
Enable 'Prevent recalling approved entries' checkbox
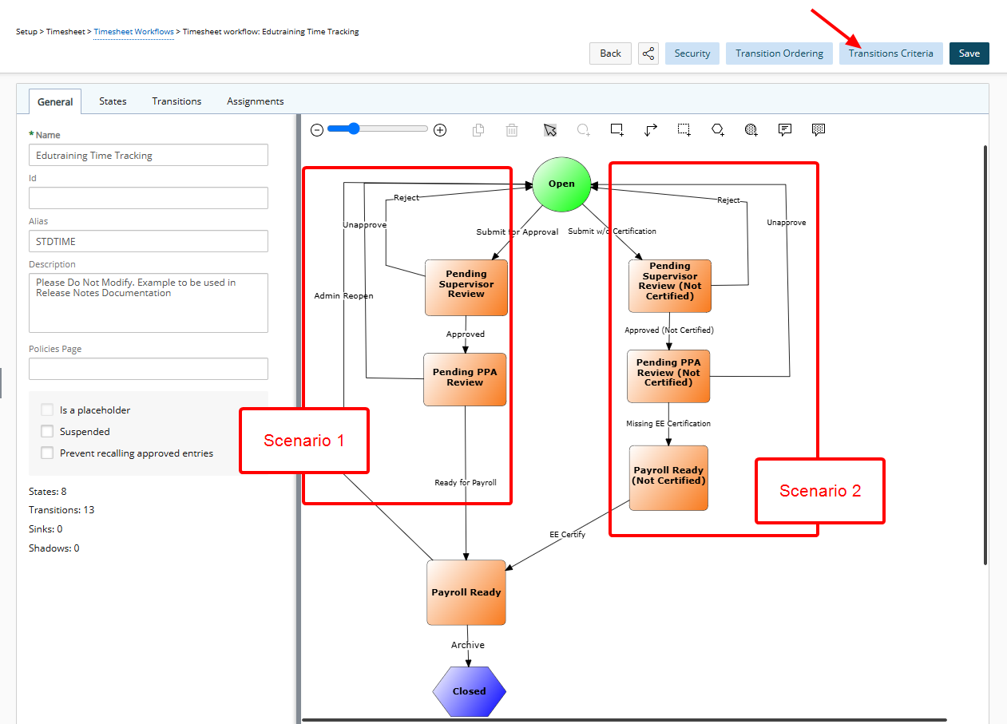click(47, 453)
